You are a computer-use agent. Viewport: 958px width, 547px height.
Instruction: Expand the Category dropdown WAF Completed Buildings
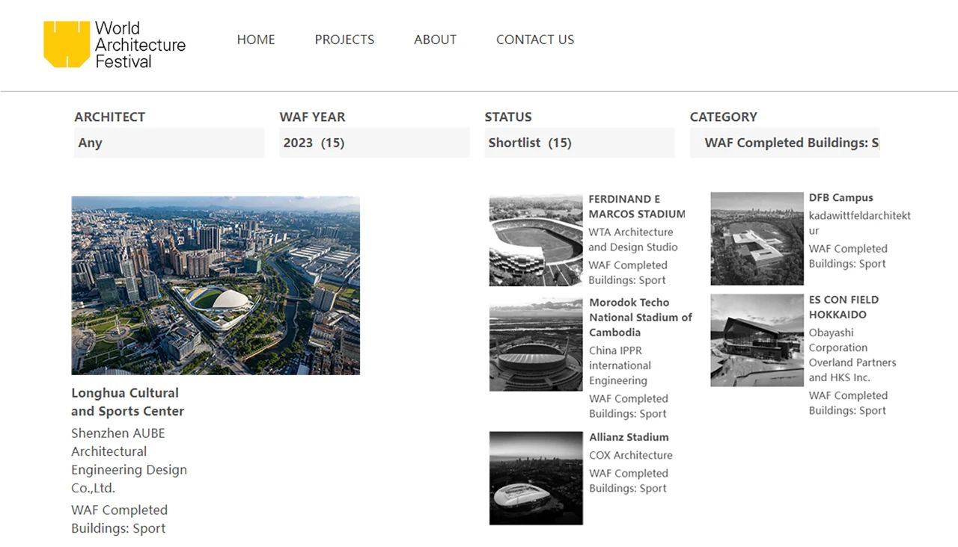click(x=784, y=143)
